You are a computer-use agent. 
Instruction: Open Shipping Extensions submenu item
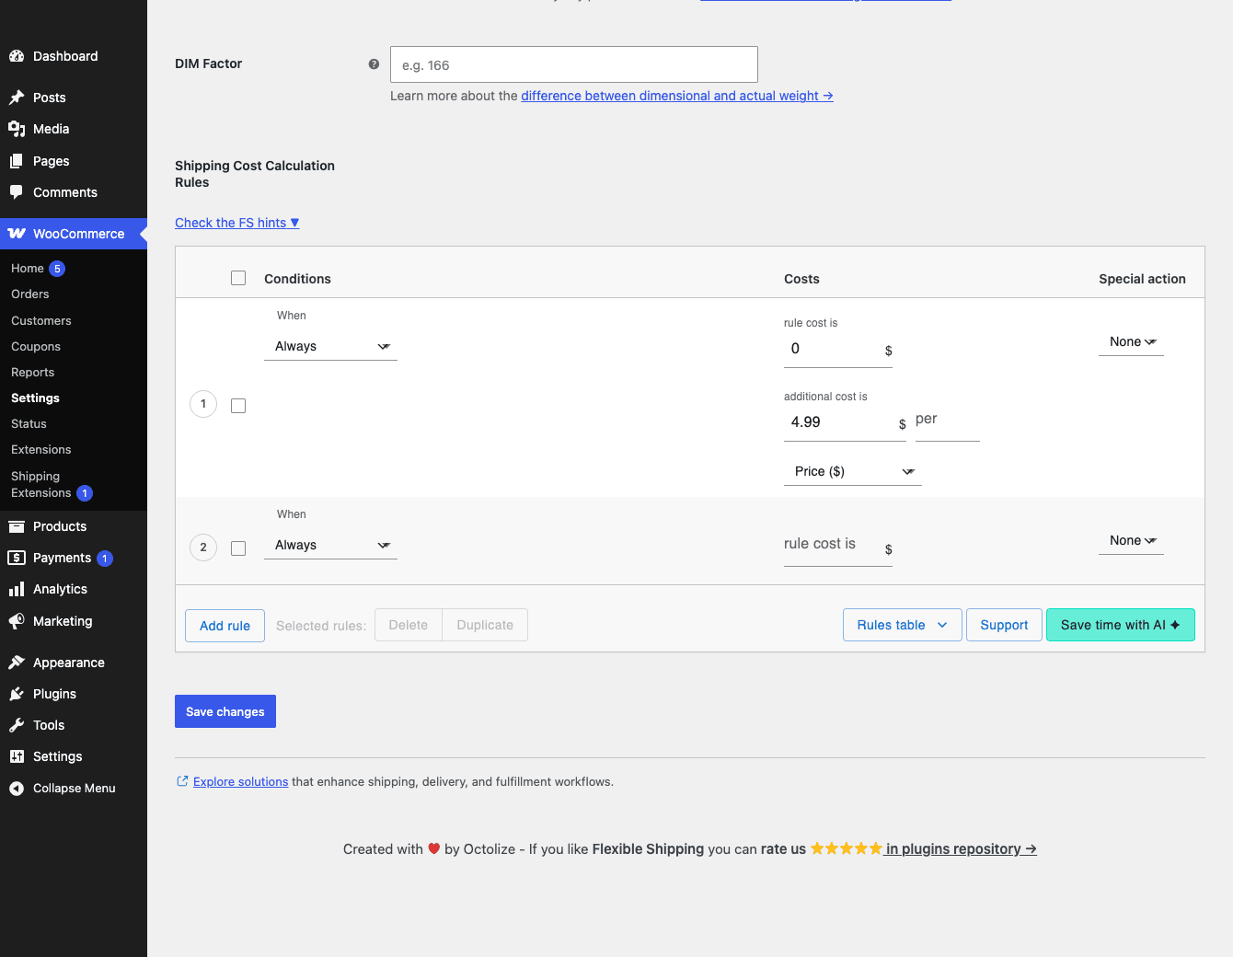point(41,485)
